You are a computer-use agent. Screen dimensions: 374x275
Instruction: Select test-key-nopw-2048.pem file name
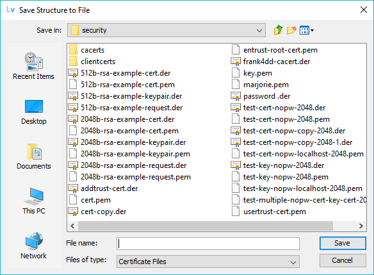click(x=286, y=177)
